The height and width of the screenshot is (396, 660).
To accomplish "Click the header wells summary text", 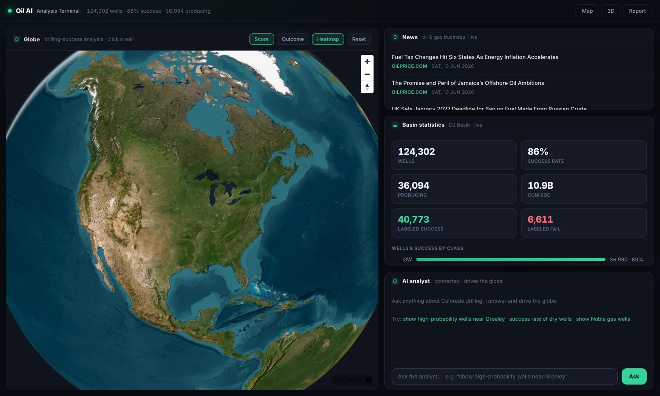I will coord(148,11).
